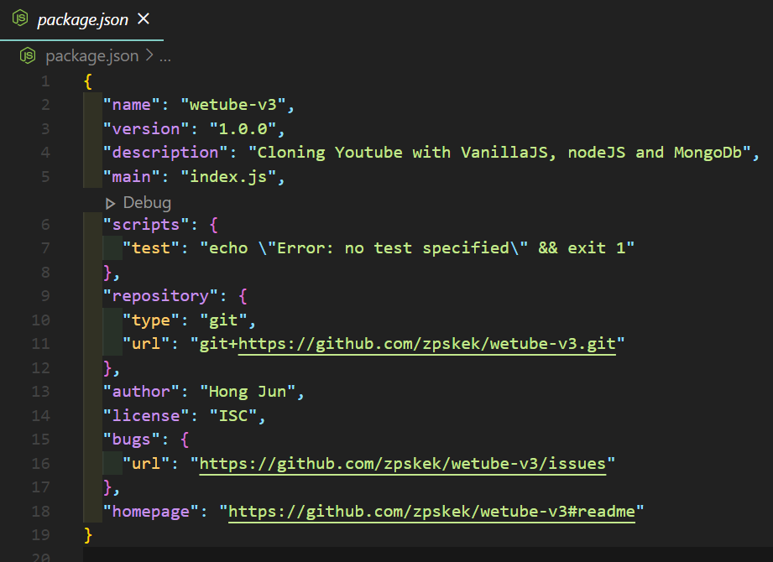Click the "scripts" key

point(146,225)
